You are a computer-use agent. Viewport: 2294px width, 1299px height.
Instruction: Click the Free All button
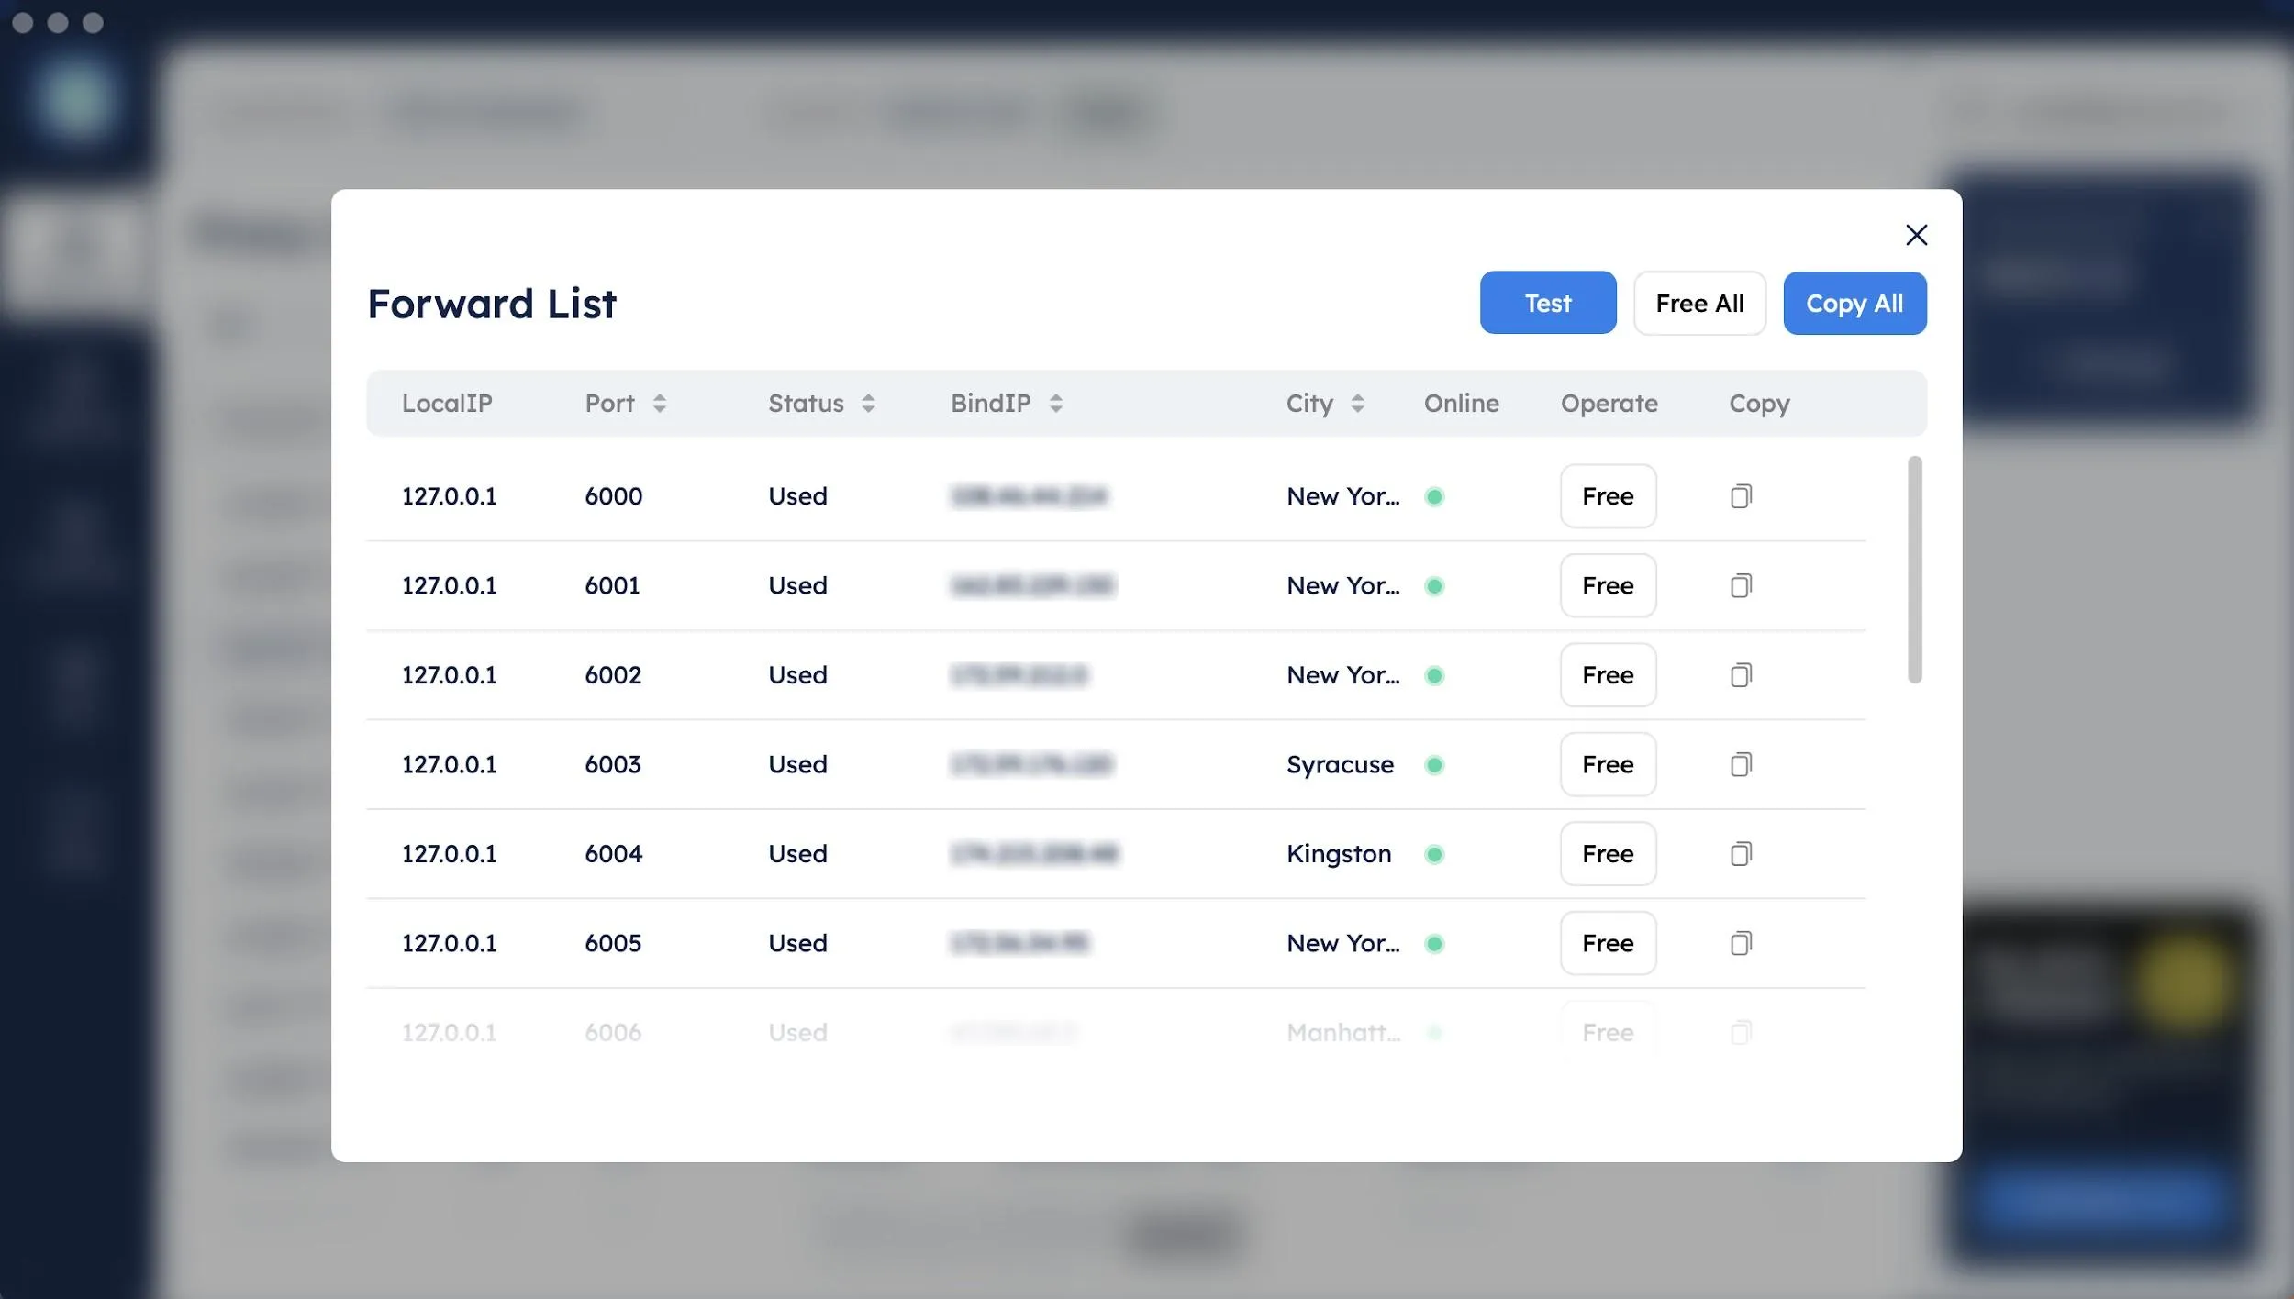point(1699,303)
